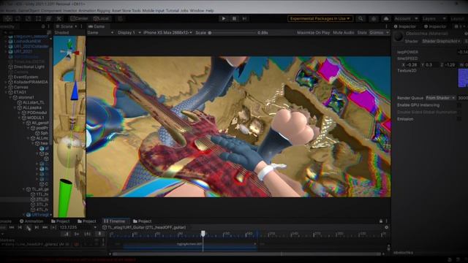Advance one frame with the Step button
Image resolution: width=468 pixels, height=263 pixels.
(245, 18)
